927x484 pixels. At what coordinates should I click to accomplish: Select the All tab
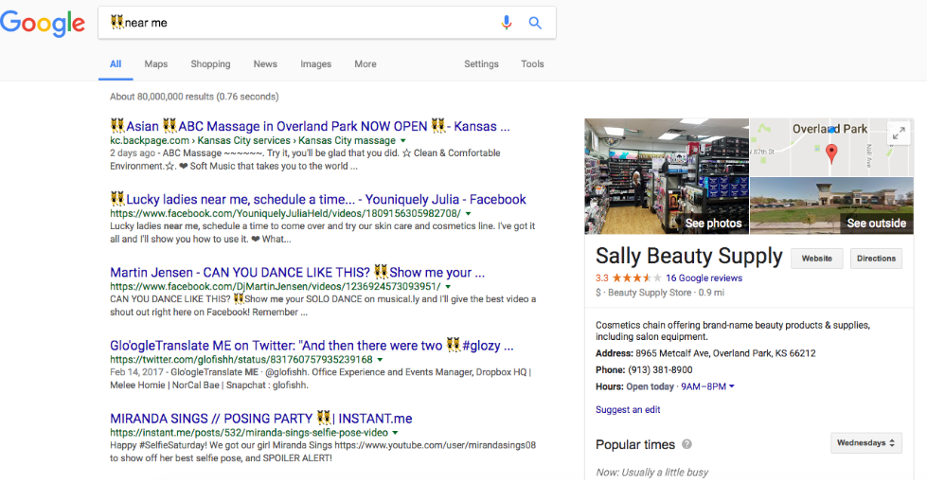pos(116,63)
